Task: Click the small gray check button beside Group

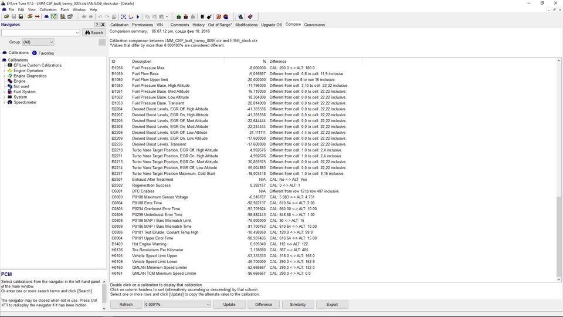Action: tap(102, 42)
